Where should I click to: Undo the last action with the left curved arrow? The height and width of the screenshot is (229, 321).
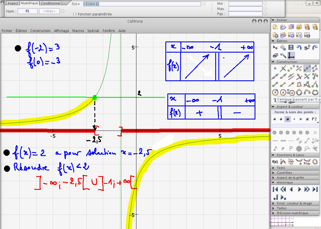299,48
